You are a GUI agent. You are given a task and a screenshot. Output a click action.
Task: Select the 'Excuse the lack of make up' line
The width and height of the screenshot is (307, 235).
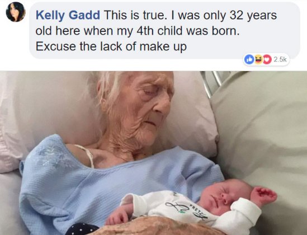click(x=111, y=46)
